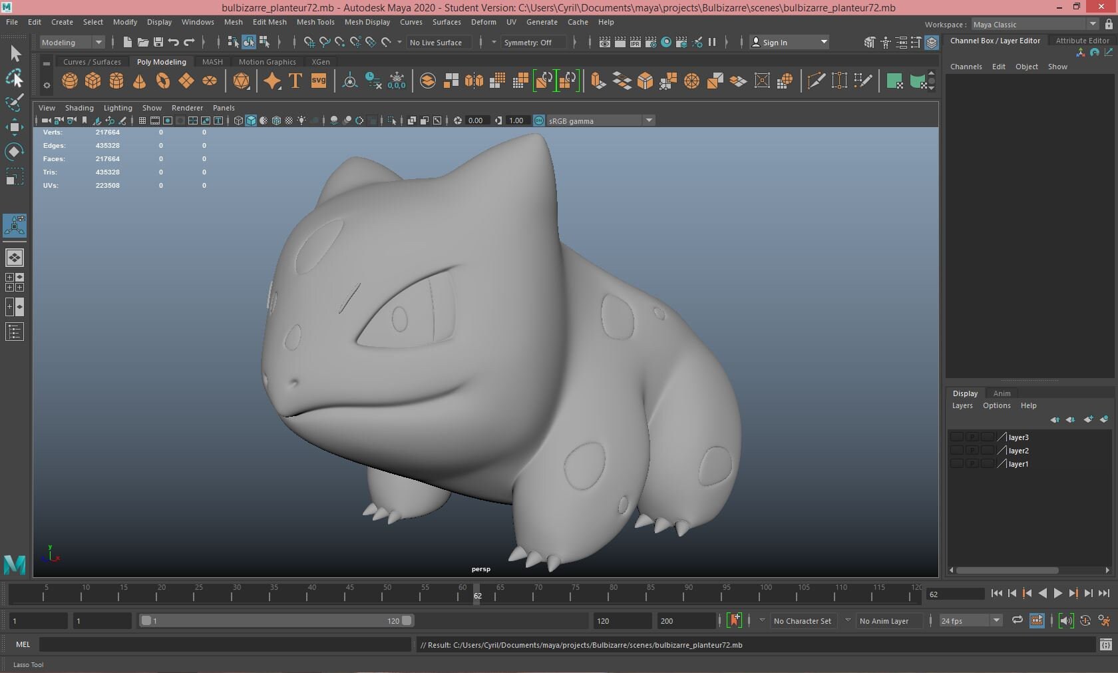Create a polygon torus from shelf
Screen dimensions: 1118x673
(163, 81)
